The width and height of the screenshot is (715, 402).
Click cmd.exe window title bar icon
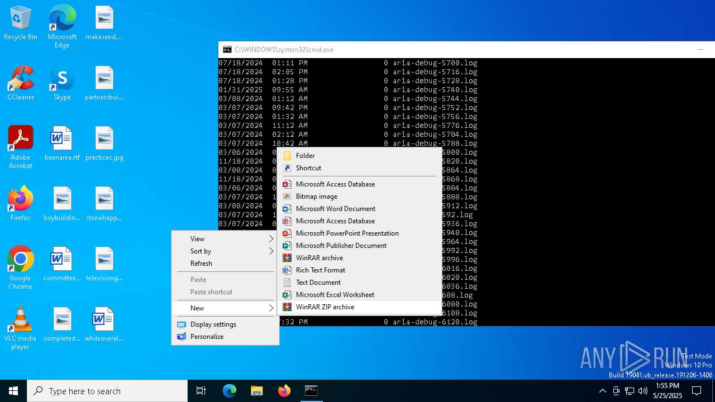[x=227, y=50]
